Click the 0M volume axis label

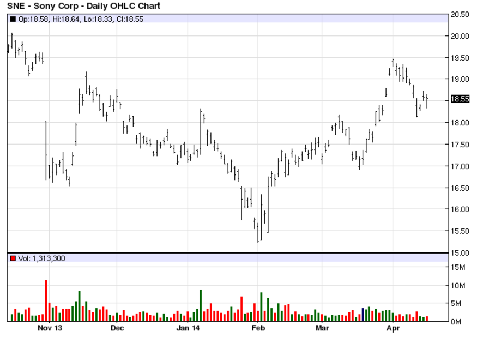[x=456, y=322]
